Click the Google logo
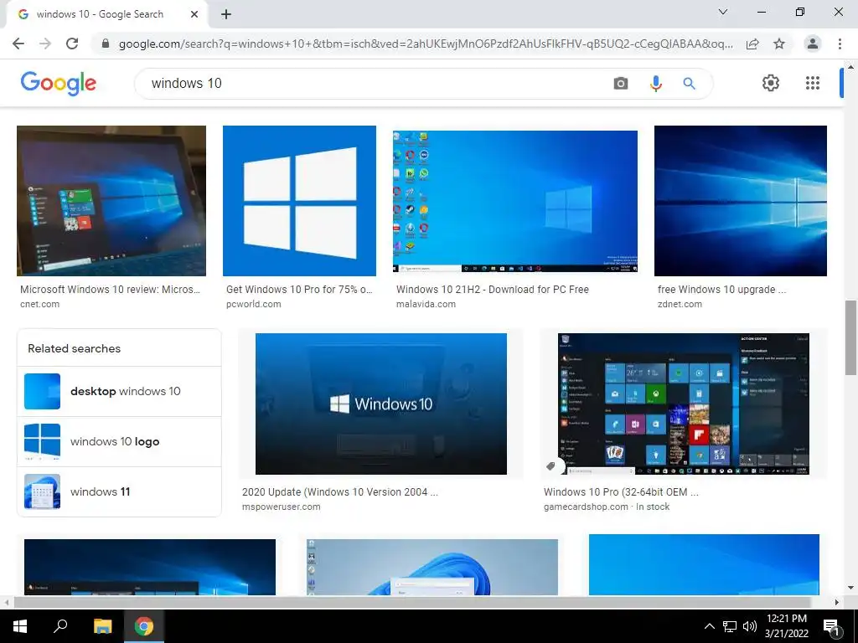The width and height of the screenshot is (858, 643). pos(58,83)
